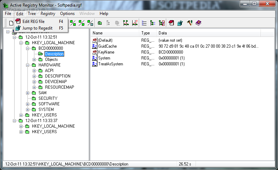Collapse the HARDWARE node
Screen dimensions: 278x170
coord(27,65)
